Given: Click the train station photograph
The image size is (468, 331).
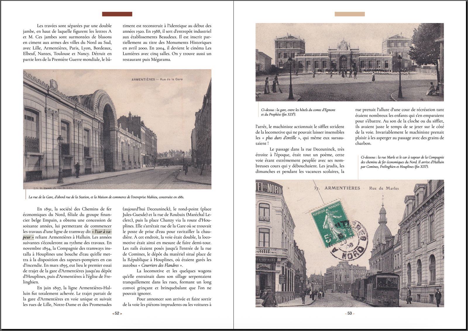Looking at the screenshot, I should tap(350, 62).
